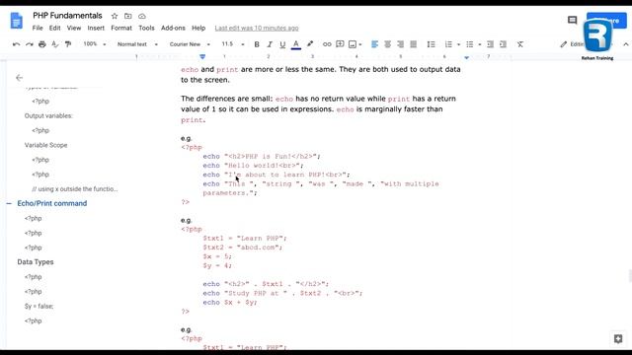632x355 pixels.
Task: Open the Add-ons menu
Action: click(173, 28)
